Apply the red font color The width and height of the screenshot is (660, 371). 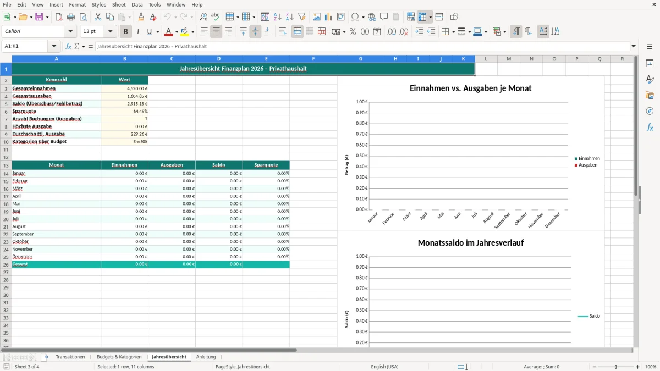click(168, 32)
